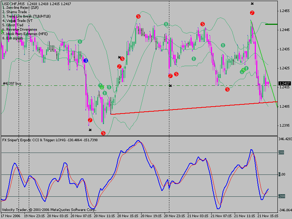
Task: Select the green 1 marker on the upper band above the dotted vertical line
Action: coord(166,24)
